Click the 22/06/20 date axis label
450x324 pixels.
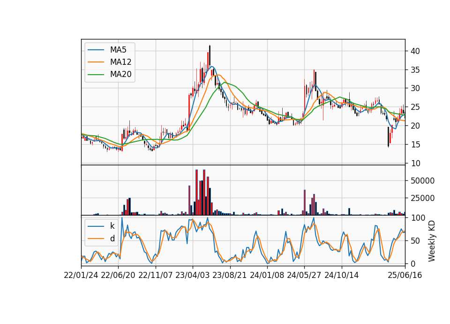118,275
